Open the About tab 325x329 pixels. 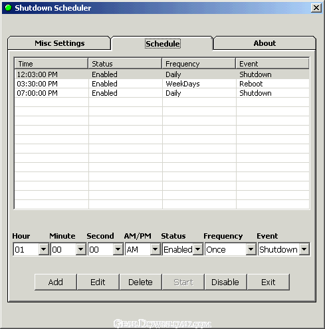pyautogui.click(x=265, y=43)
